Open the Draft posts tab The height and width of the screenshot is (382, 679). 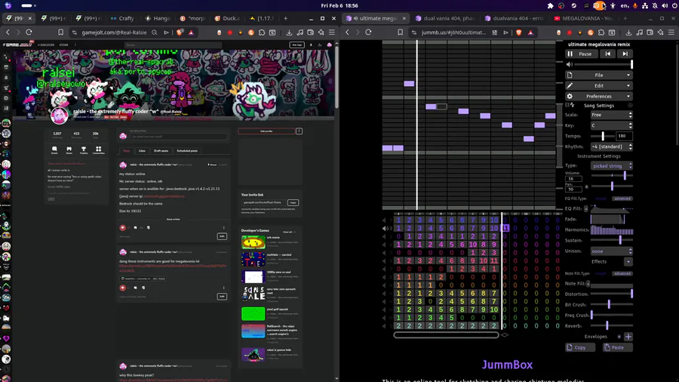pos(161,151)
